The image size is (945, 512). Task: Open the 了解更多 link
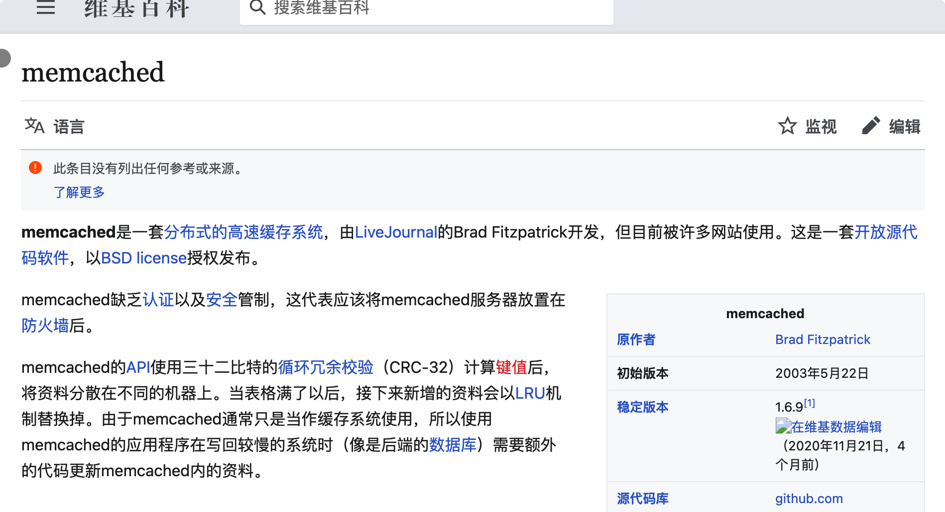coord(79,192)
